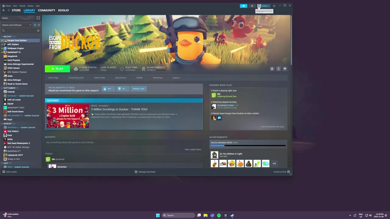This screenshot has height=219, width=390.
Task: Click the koolio account avatar
Action: click(259, 6)
